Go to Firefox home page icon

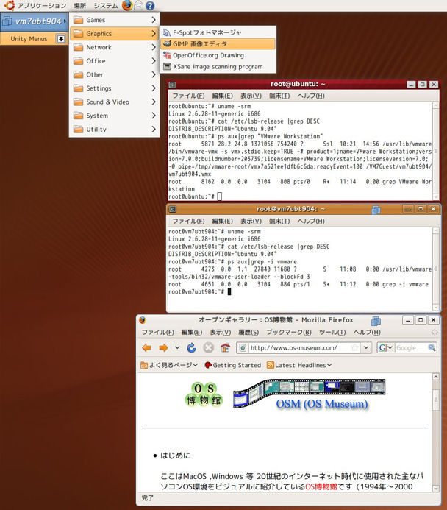click(x=225, y=348)
